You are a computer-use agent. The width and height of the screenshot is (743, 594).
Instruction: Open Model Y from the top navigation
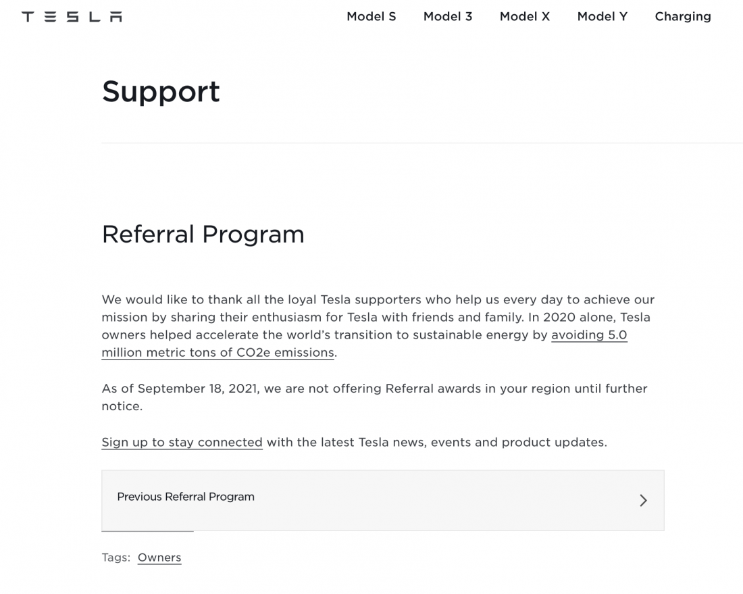603,17
